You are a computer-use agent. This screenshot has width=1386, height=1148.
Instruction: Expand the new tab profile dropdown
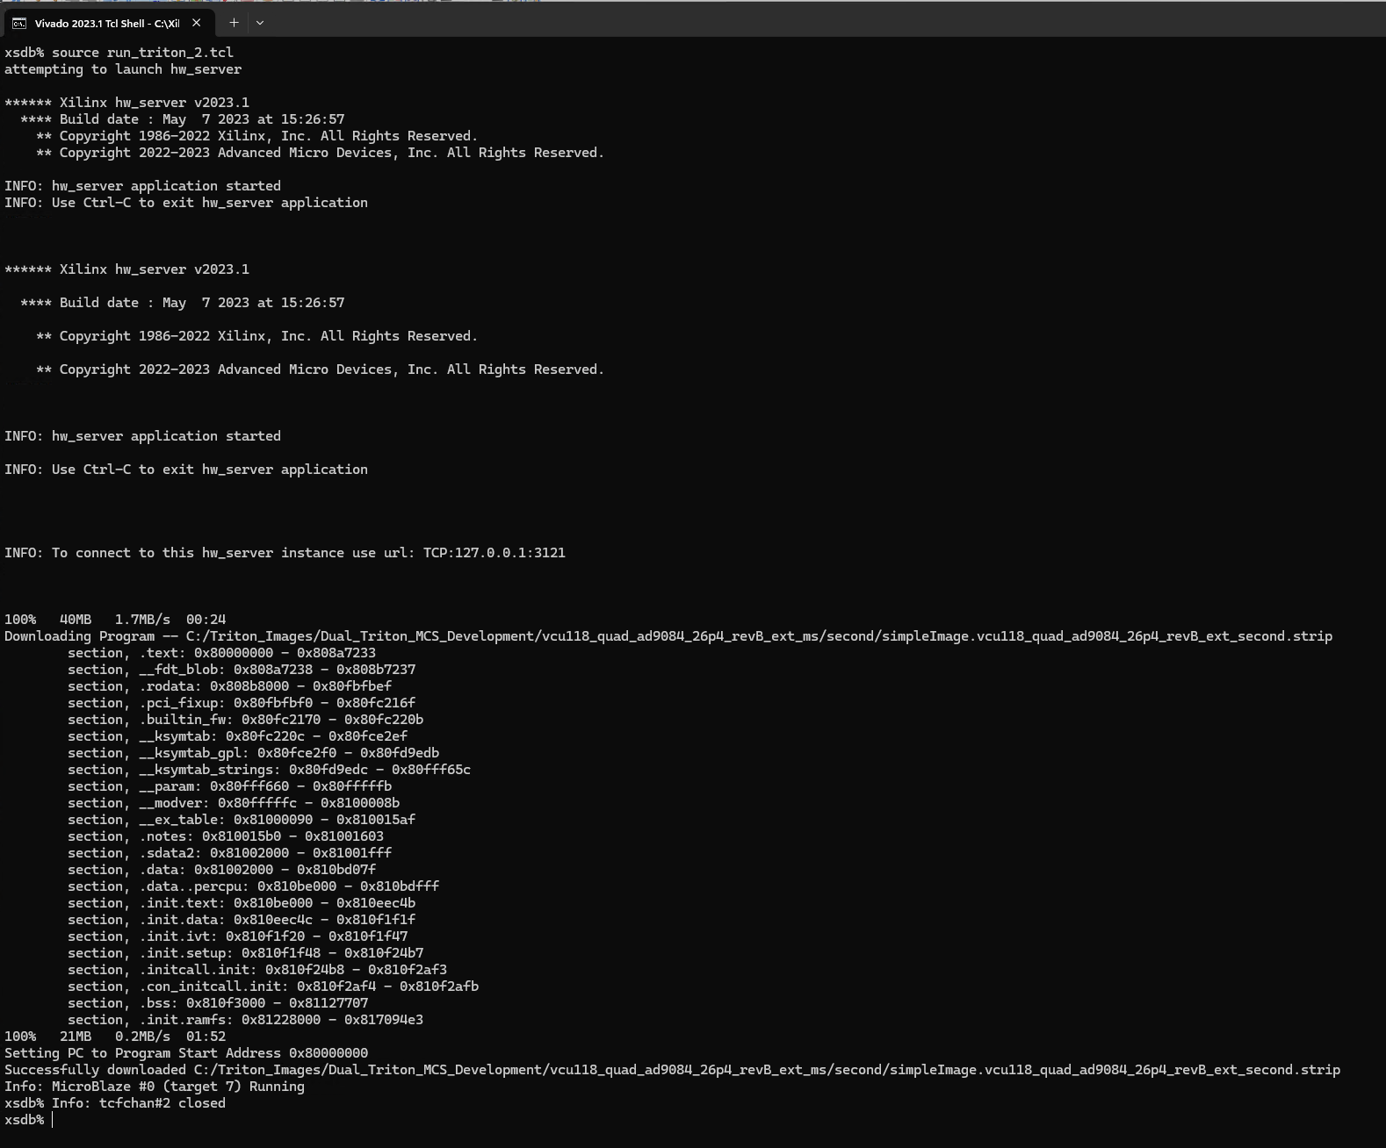[x=260, y=23]
